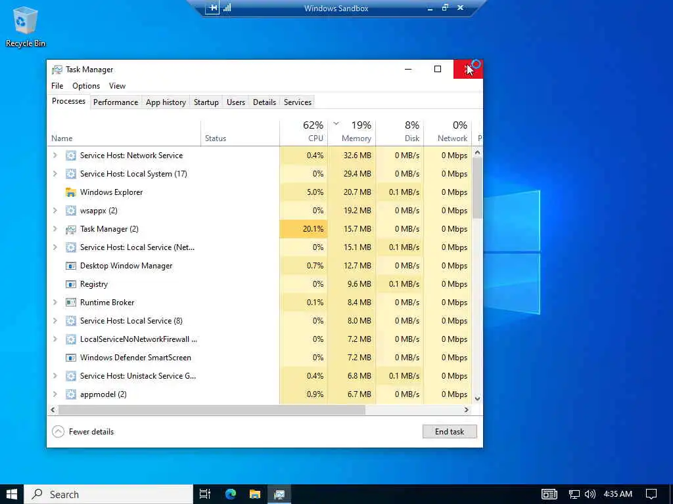The width and height of the screenshot is (673, 504).
Task: Click the Task Manager title bar icon
Action: click(x=57, y=70)
